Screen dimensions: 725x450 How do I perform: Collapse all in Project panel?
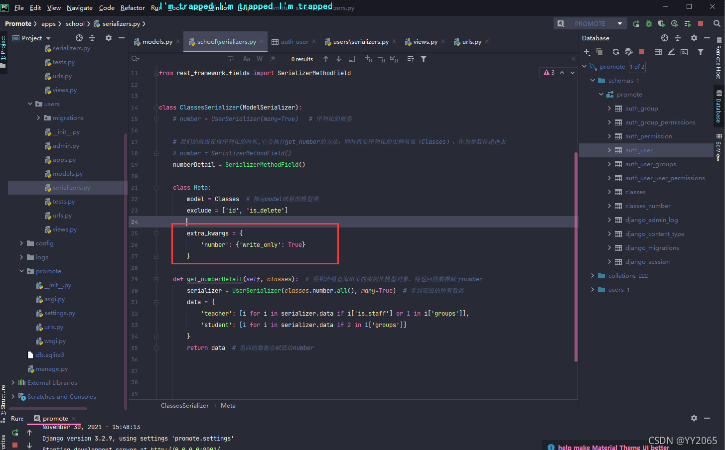point(92,38)
